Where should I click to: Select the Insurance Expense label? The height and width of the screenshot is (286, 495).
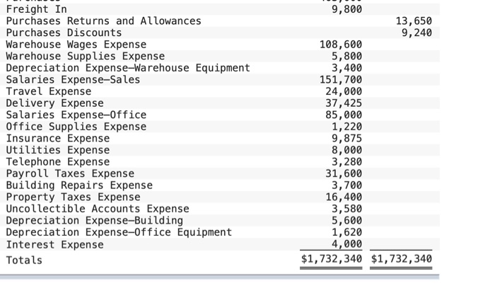click(x=58, y=138)
